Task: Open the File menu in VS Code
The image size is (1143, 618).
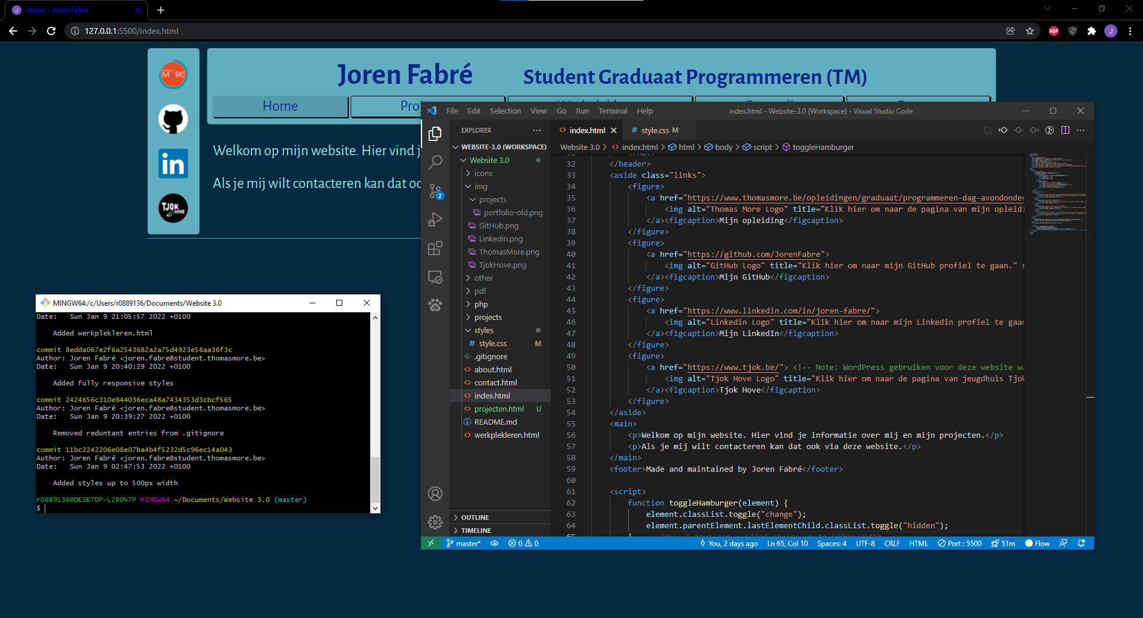Action: (x=452, y=111)
